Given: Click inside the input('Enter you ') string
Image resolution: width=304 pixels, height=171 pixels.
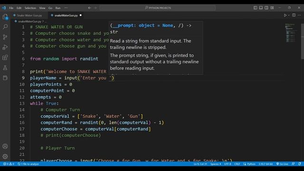Looking at the screenshot, I should click(x=96, y=78).
